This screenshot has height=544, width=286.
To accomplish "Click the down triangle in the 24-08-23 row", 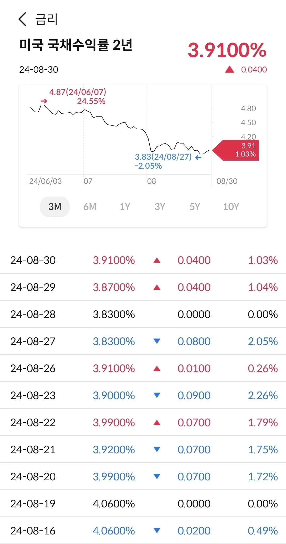I will click(x=157, y=395).
